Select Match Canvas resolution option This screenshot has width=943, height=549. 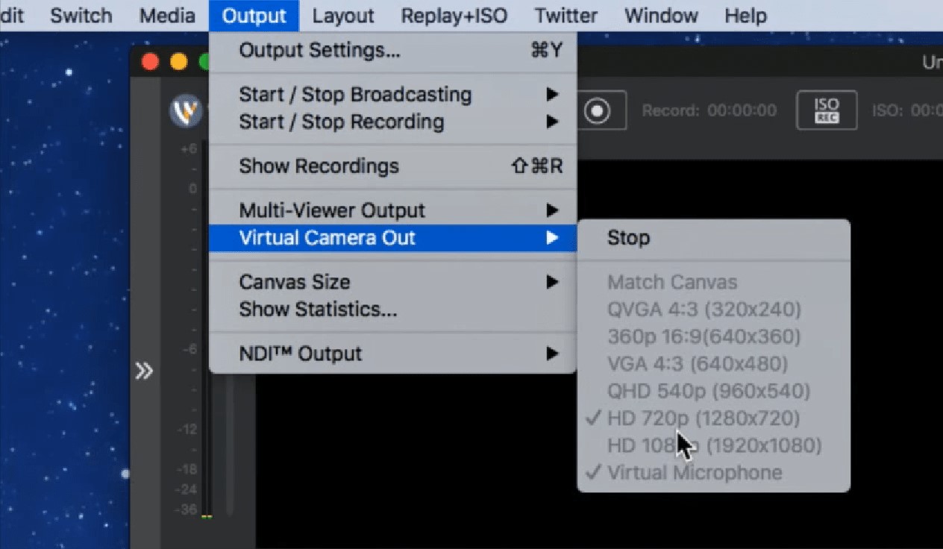point(714,282)
